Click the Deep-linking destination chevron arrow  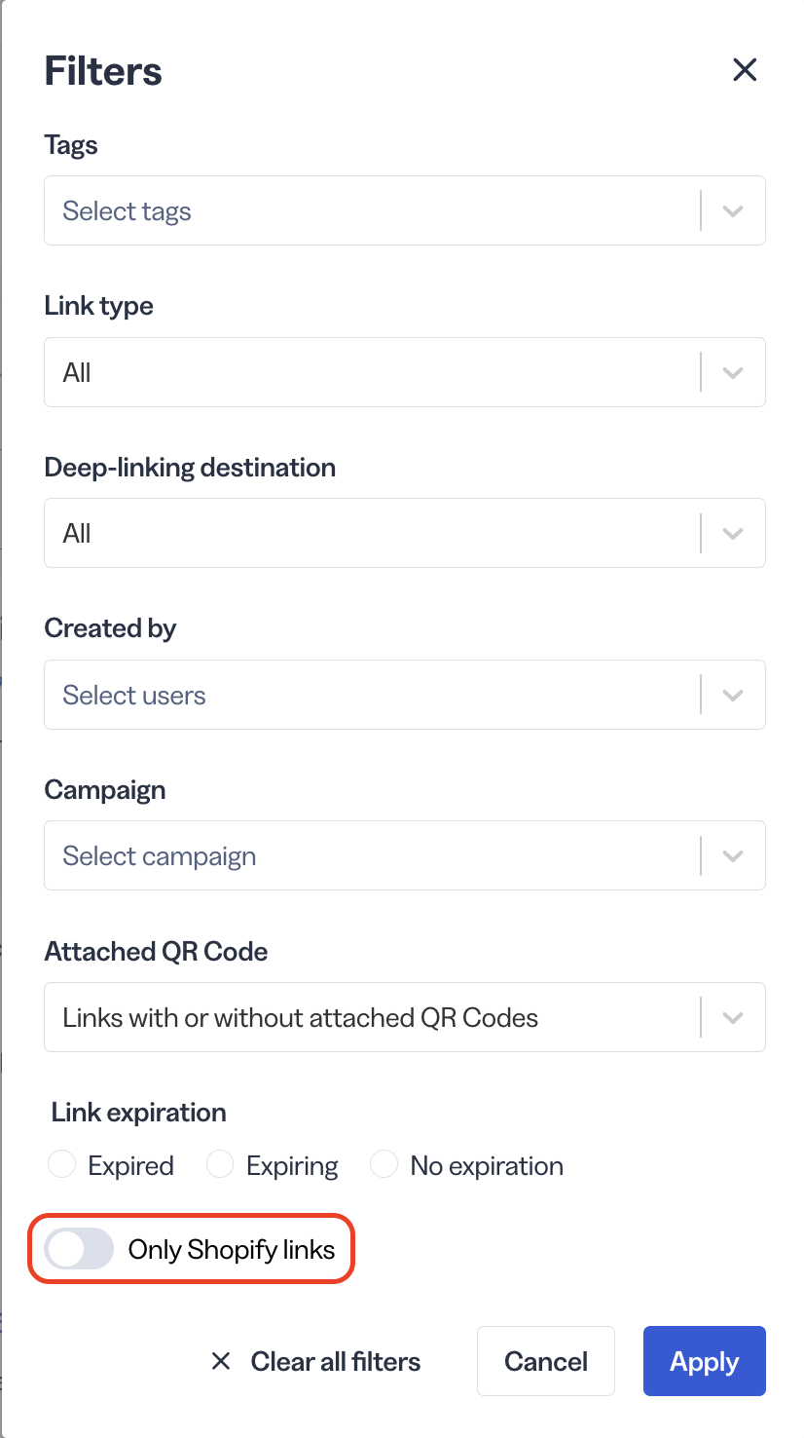click(x=733, y=533)
